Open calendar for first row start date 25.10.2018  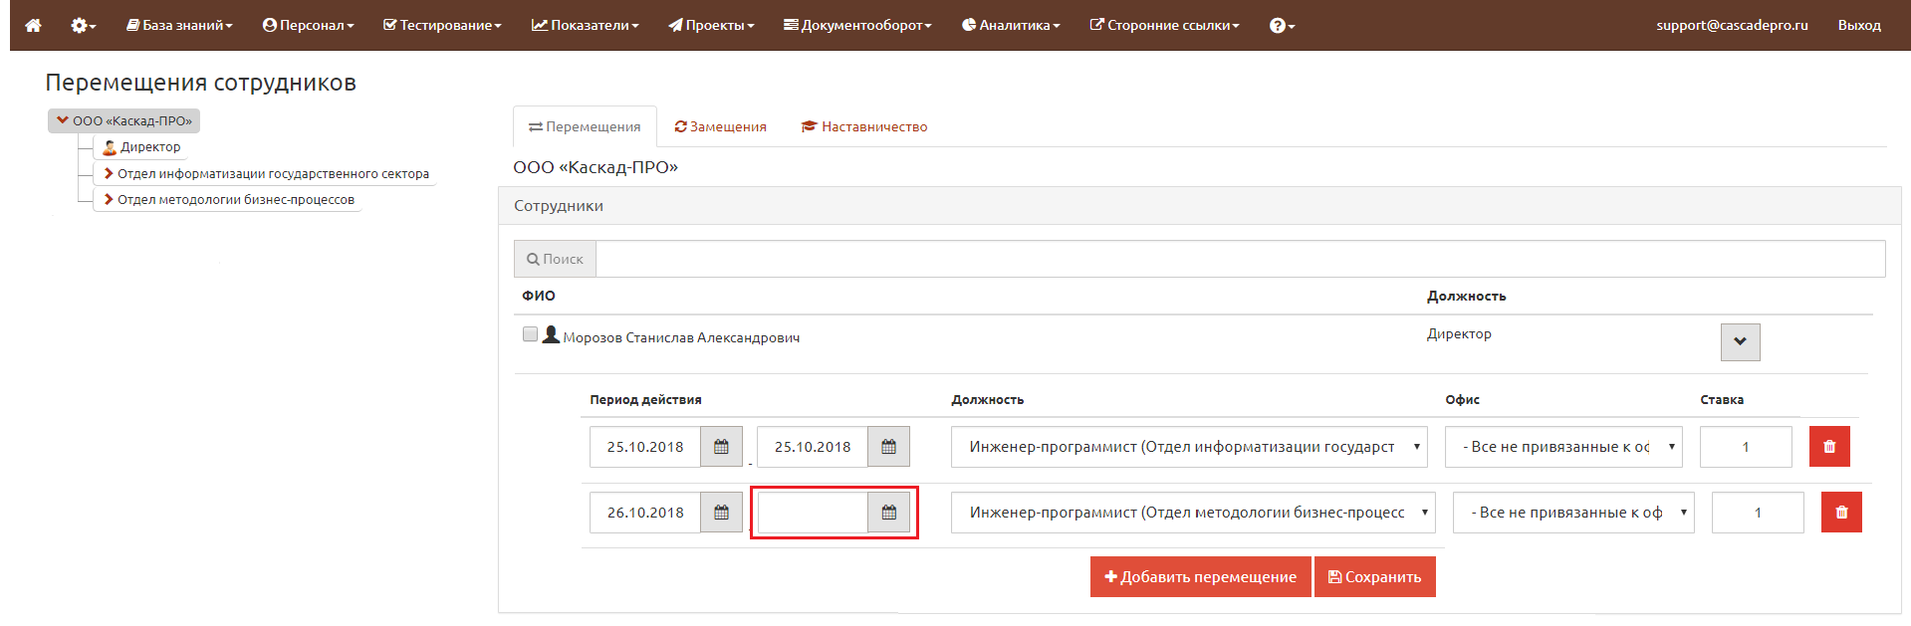(721, 447)
